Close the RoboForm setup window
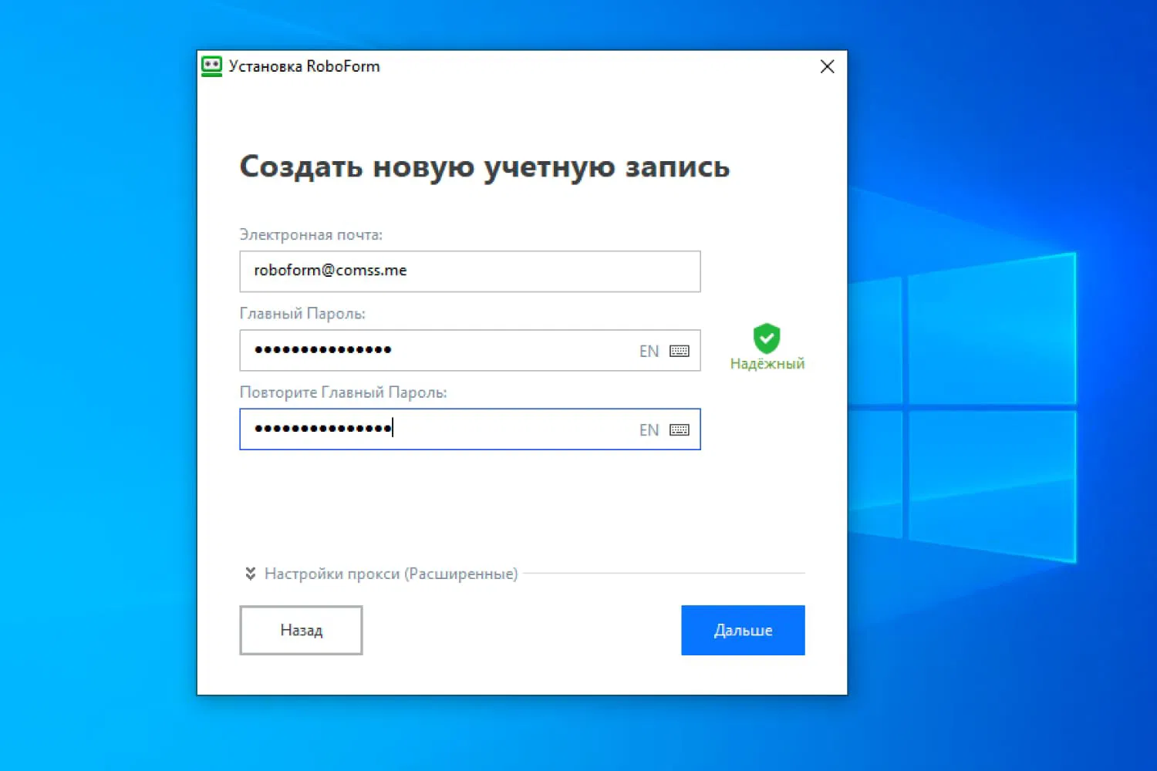Viewport: 1157px width, 771px height. click(x=828, y=66)
